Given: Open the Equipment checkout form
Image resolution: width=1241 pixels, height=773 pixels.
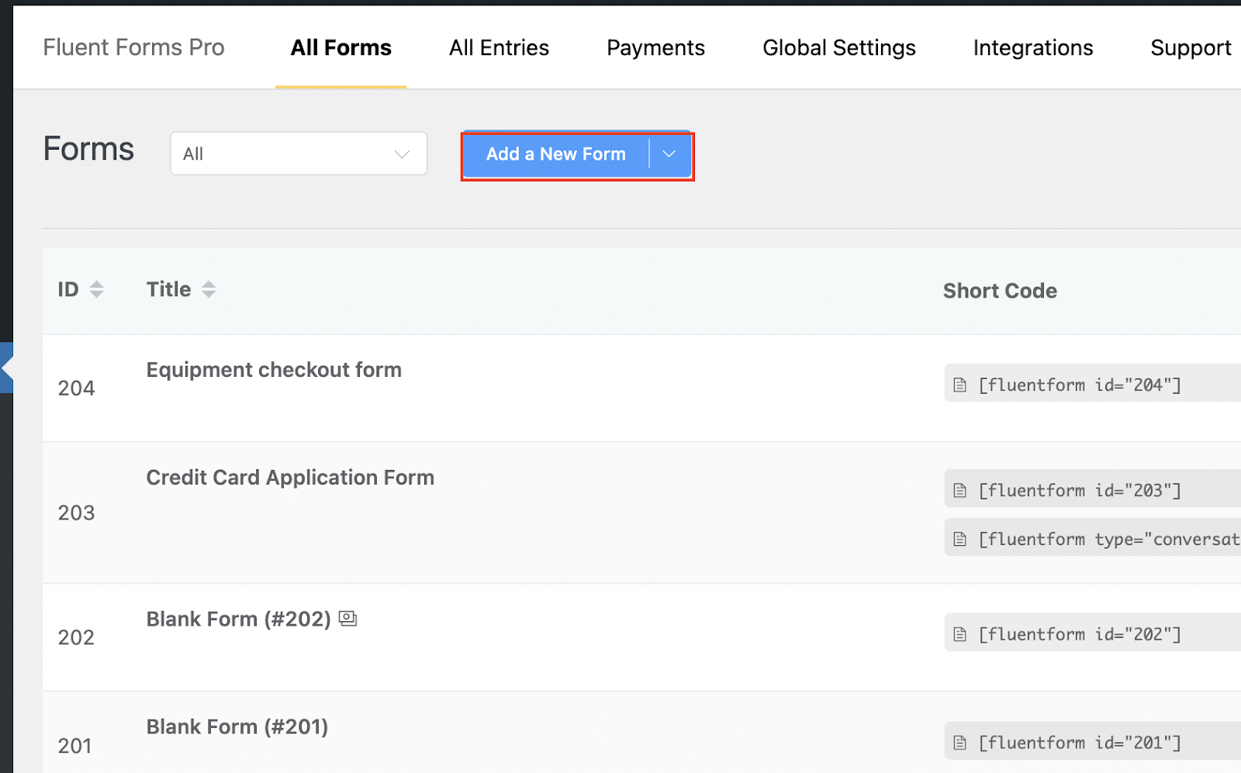Looking at the screenshot, I should click(274, 370).
